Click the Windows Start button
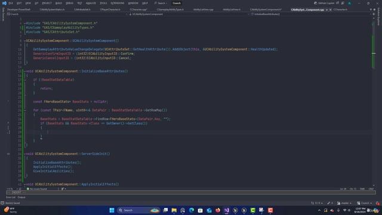 112,210
